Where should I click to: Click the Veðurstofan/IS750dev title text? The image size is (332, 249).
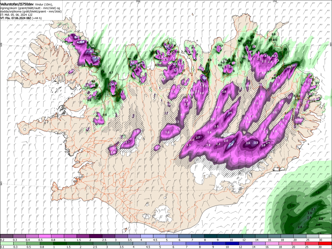(x=17, y=4)
